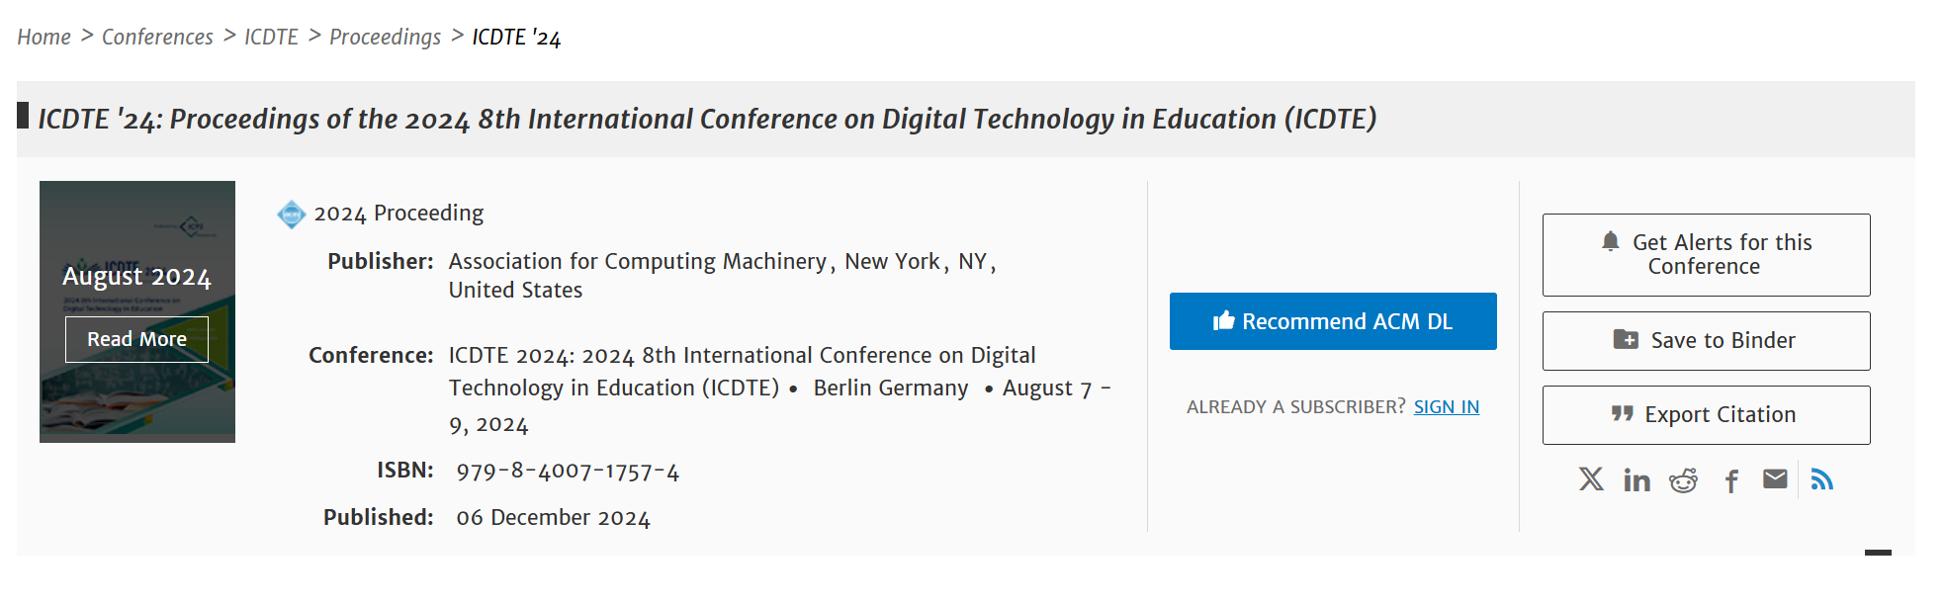
Task: Follow the SIGN IN link
Action: point(1446,407)
